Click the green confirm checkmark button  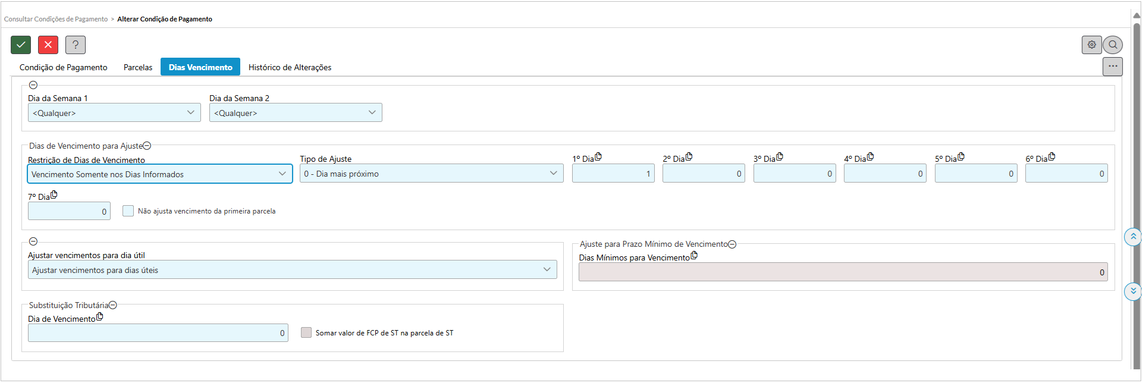[x=21, y=45]
